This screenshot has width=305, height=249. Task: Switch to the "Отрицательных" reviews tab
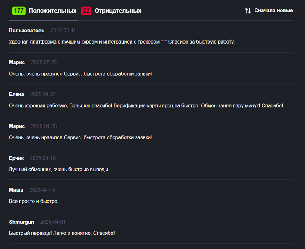118,11
